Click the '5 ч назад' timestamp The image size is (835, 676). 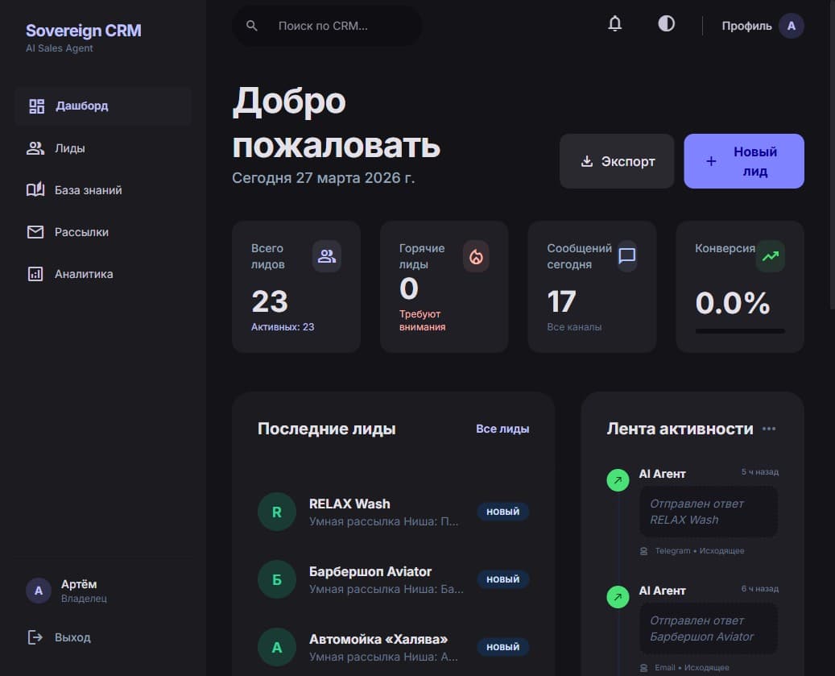(x=760, y=472)
